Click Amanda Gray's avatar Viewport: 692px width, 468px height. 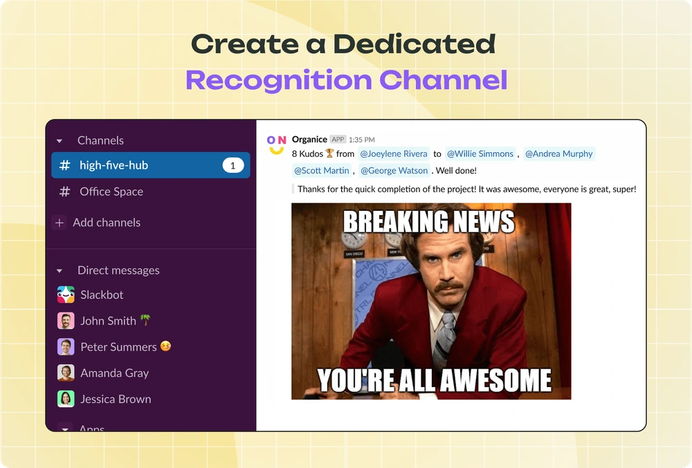pos(66,373)
